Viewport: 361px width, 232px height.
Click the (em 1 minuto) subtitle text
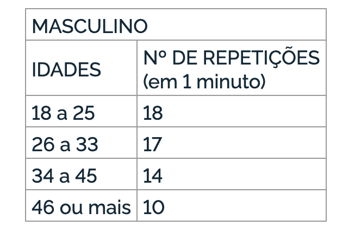tap(204, 82)
